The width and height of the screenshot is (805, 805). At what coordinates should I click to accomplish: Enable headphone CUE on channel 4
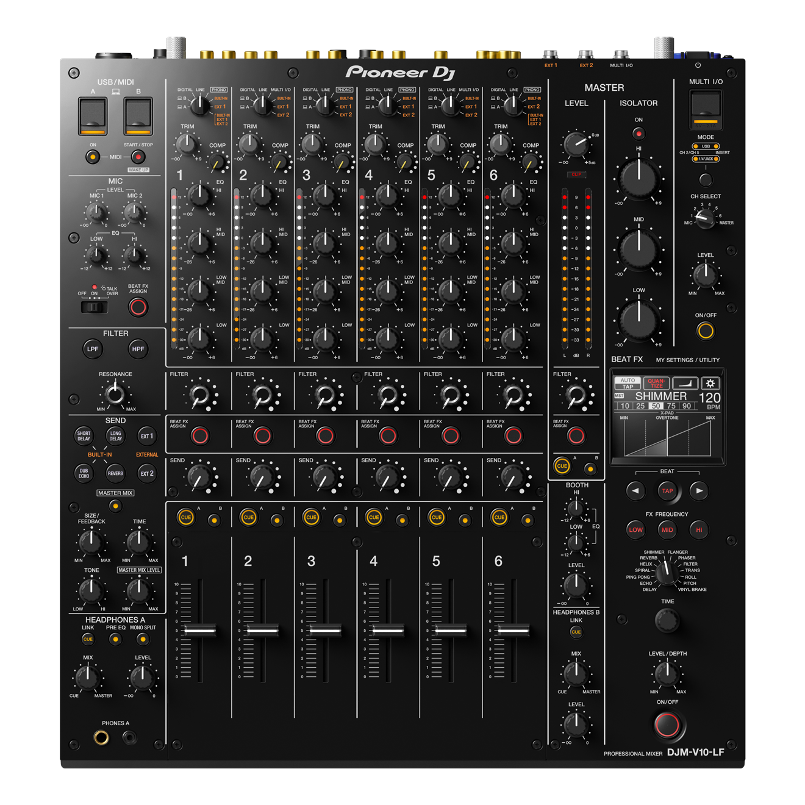tap(374, 517)
